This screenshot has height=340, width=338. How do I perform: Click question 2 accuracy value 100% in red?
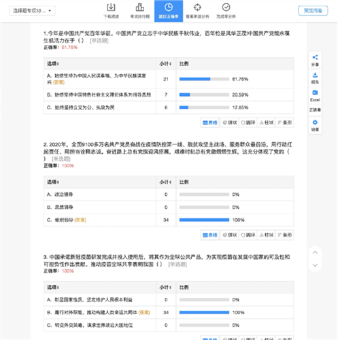(68, 166)
